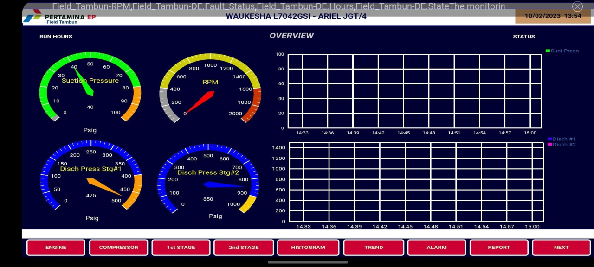Tap the Disch Press Stg#2 gauge

[x=208, y=178]
